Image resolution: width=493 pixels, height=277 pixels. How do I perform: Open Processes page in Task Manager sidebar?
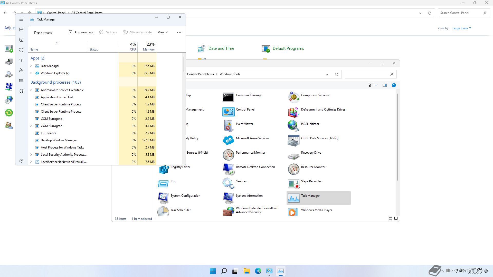(21, 29)
